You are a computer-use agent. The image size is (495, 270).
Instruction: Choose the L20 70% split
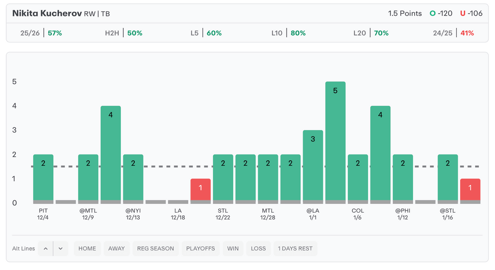pyautogui.click(x=371, y=33)
